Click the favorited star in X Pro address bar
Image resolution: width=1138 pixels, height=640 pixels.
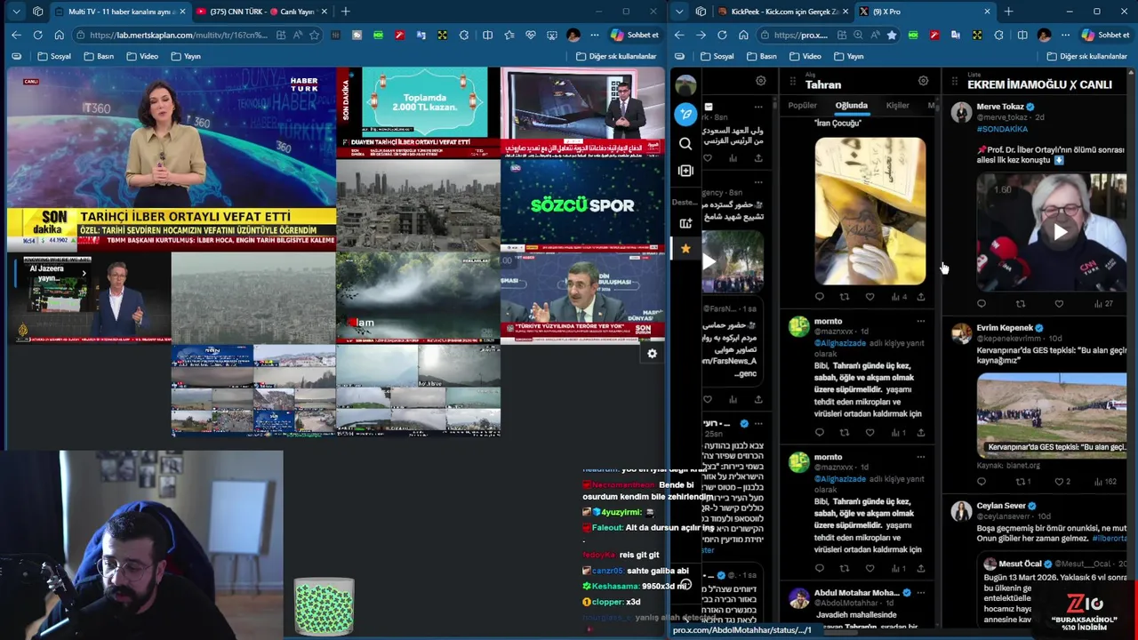click(891, 35)
